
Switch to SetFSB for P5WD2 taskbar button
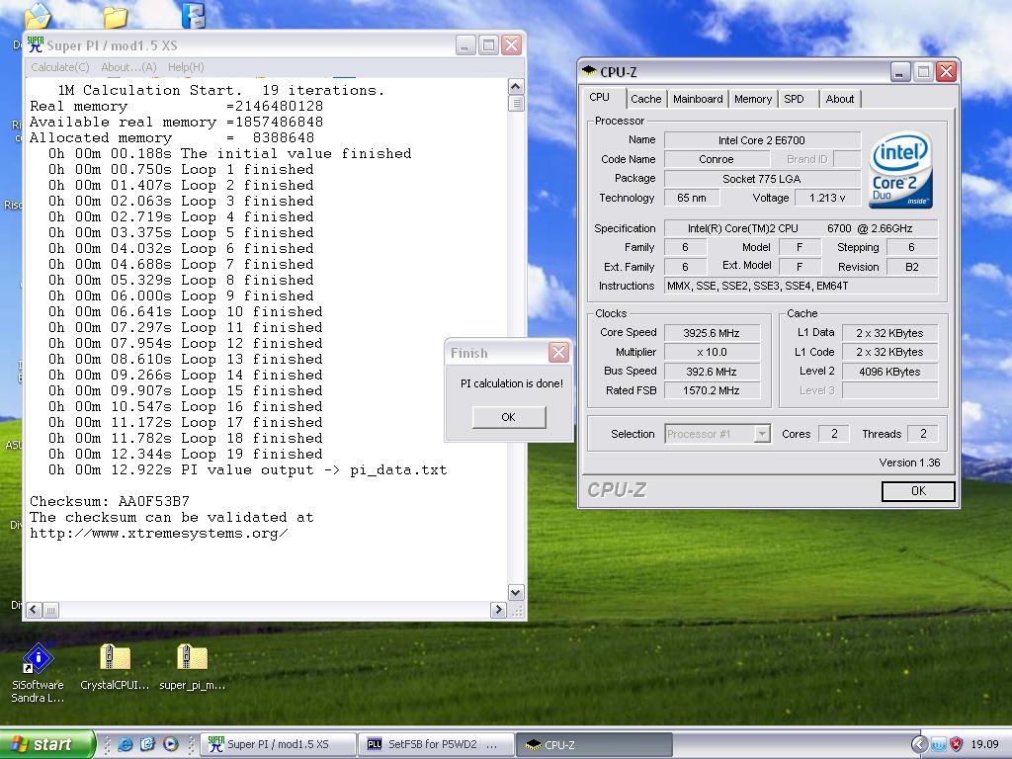(x=436, y=744)
